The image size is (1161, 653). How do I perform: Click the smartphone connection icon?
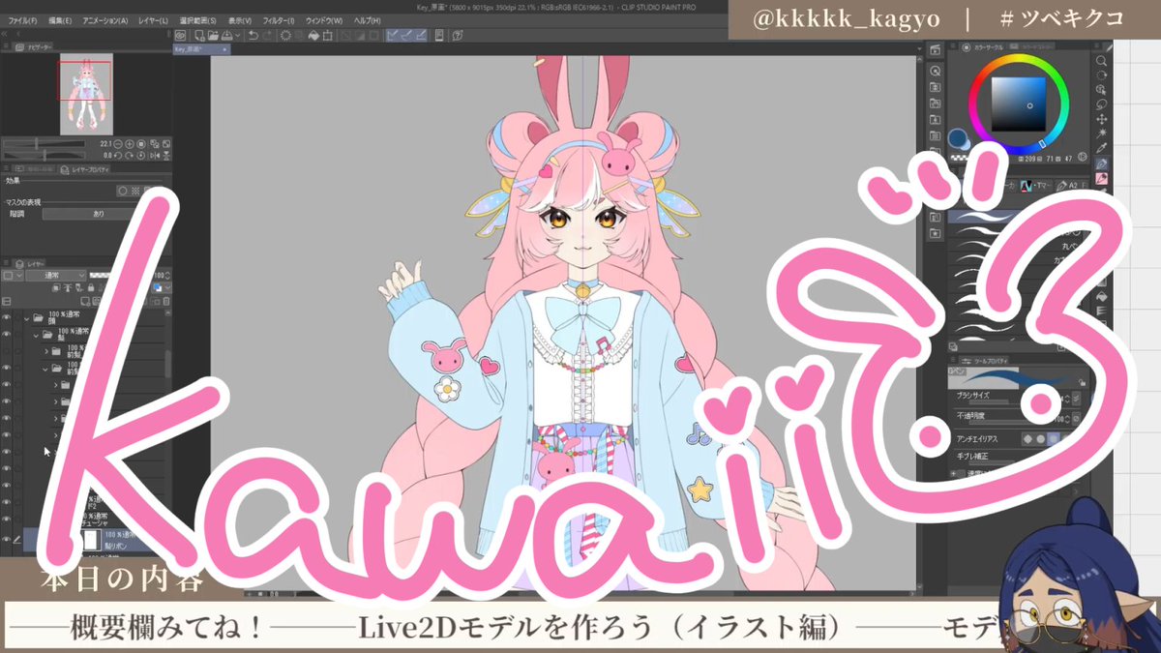[x=439, y=36]
